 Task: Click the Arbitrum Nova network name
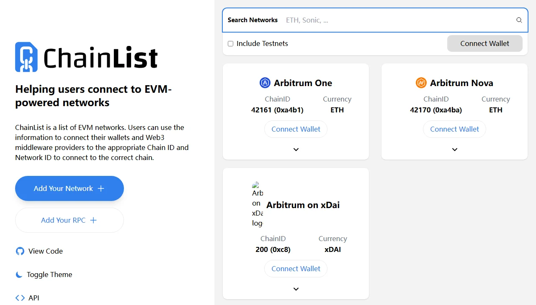pos(461,83)
